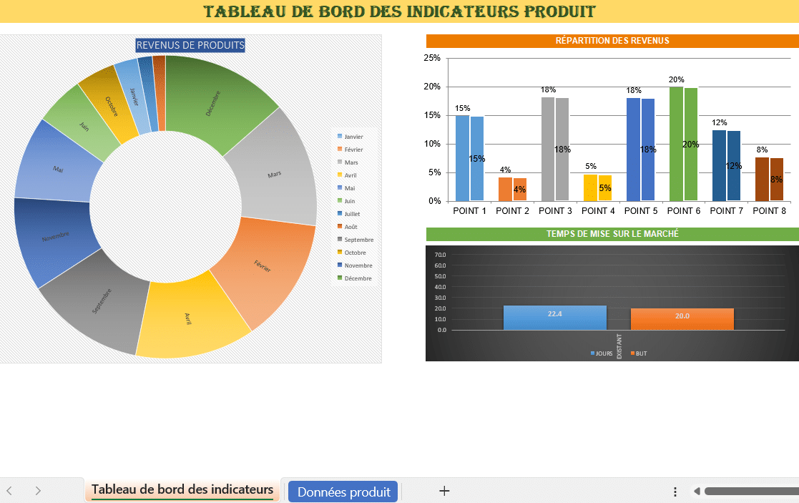Add a new sheet with plus icon
This screenshot has width=799, height=503.
coord(444,491)
